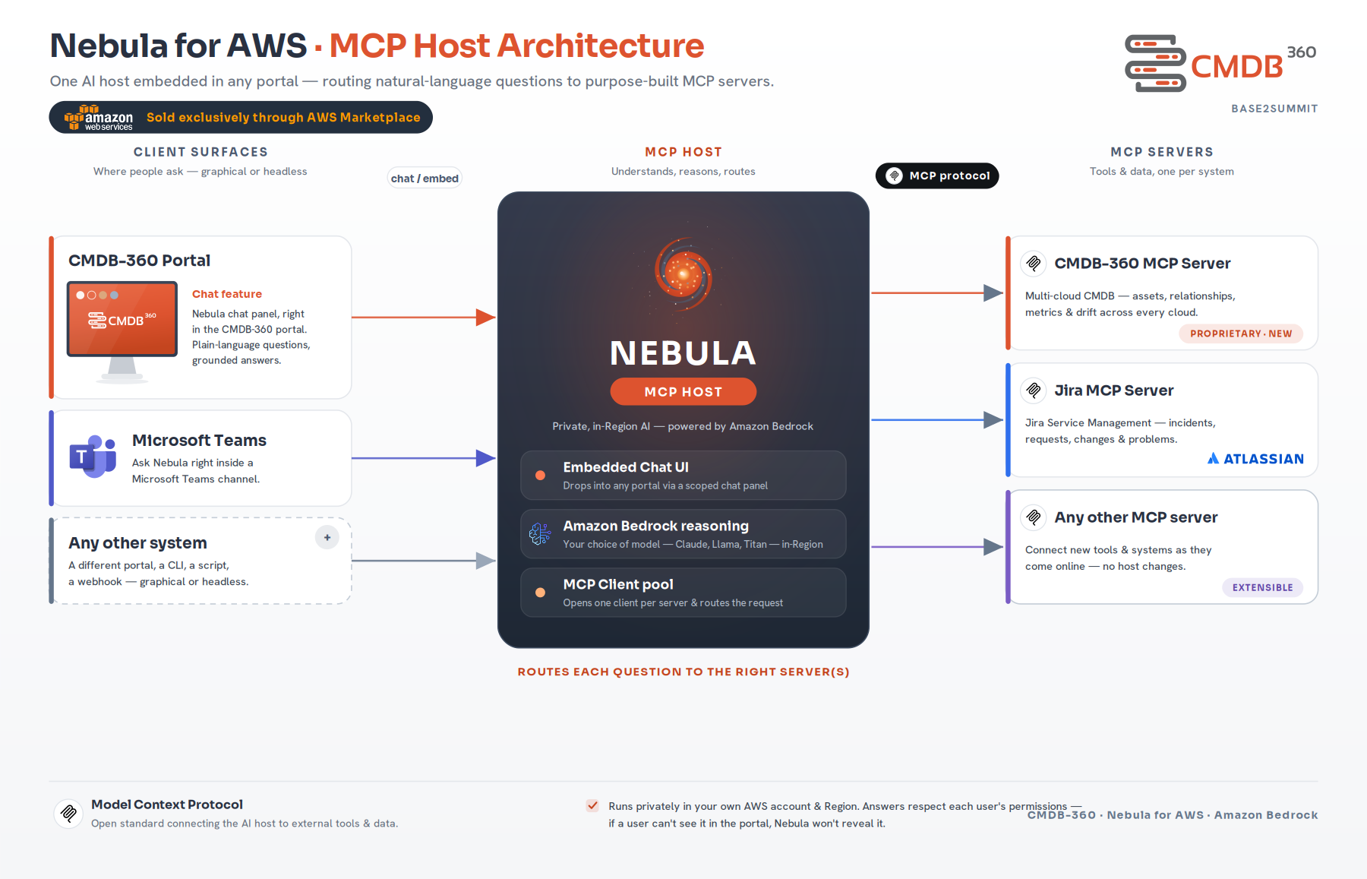Viewport: 1367px width, 879px height.
Task: Click the Atlassian logo on Jira card
Action: click(1255, 459)
